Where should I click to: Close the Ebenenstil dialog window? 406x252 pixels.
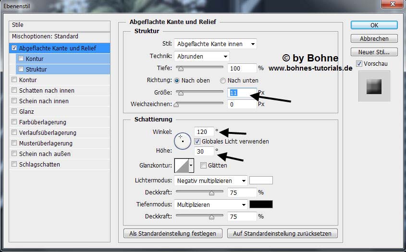[x=393, y=4]
